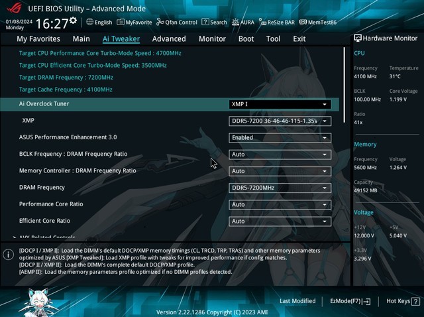Click the 16:27 clock display

[x=52, y=23]
